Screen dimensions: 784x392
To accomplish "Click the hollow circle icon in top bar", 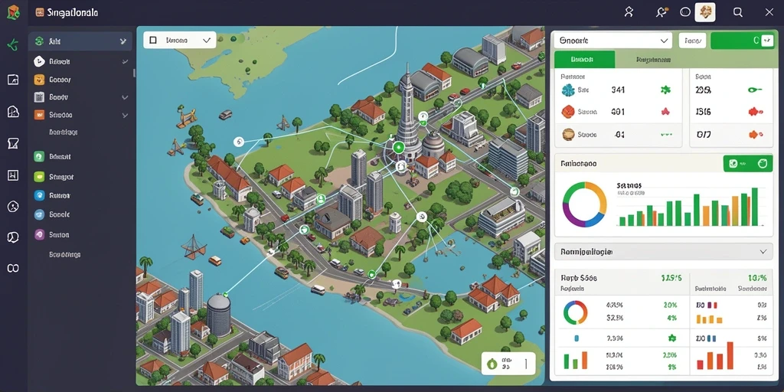I will (x=685, y=12).
